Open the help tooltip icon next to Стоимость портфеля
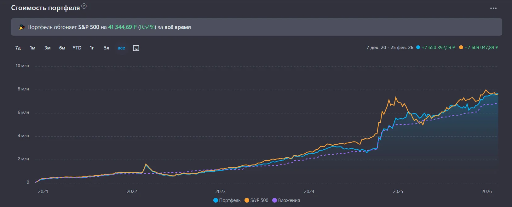The height and width of the screenshot is (207, 512). pos(84,6)
